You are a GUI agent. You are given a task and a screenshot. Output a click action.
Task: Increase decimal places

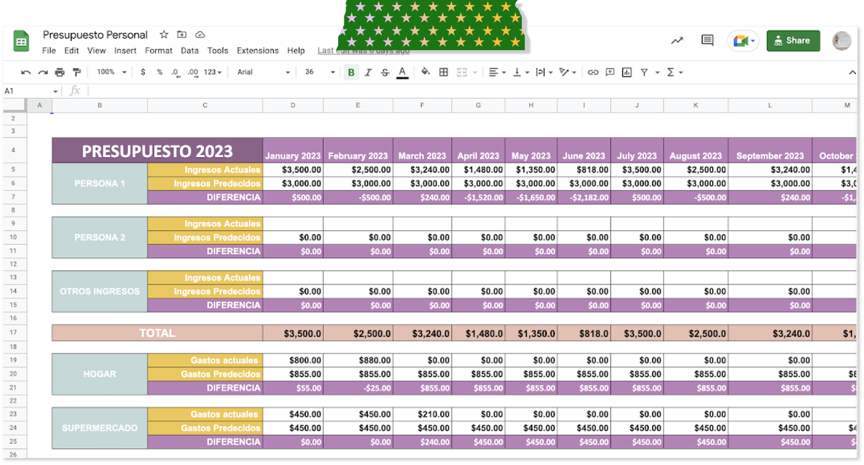coord(193,73)
